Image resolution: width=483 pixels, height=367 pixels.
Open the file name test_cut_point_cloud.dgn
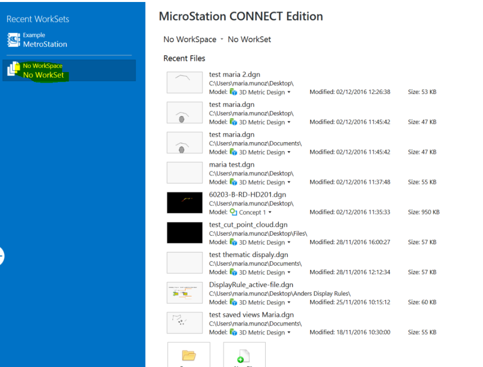click(248, 225)
